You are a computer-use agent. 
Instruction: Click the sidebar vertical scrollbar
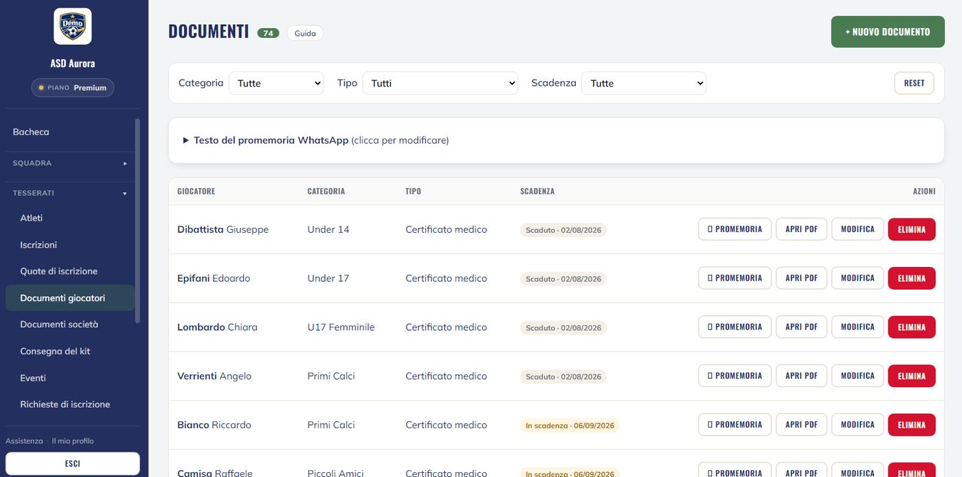click(137, 220)
